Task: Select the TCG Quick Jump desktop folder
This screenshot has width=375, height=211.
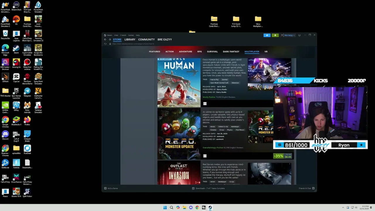Action: [236, 22]
